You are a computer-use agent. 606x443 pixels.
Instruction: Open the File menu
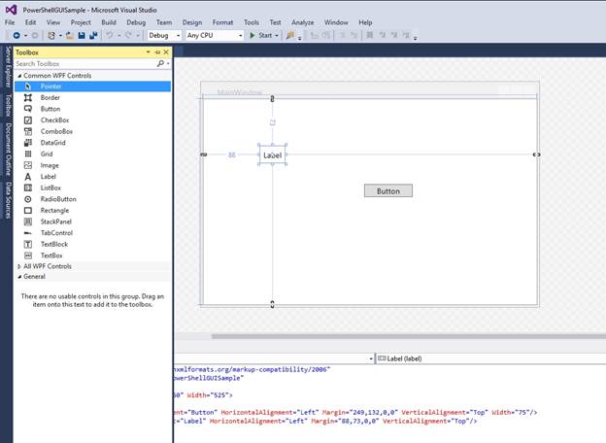(10, 22)
